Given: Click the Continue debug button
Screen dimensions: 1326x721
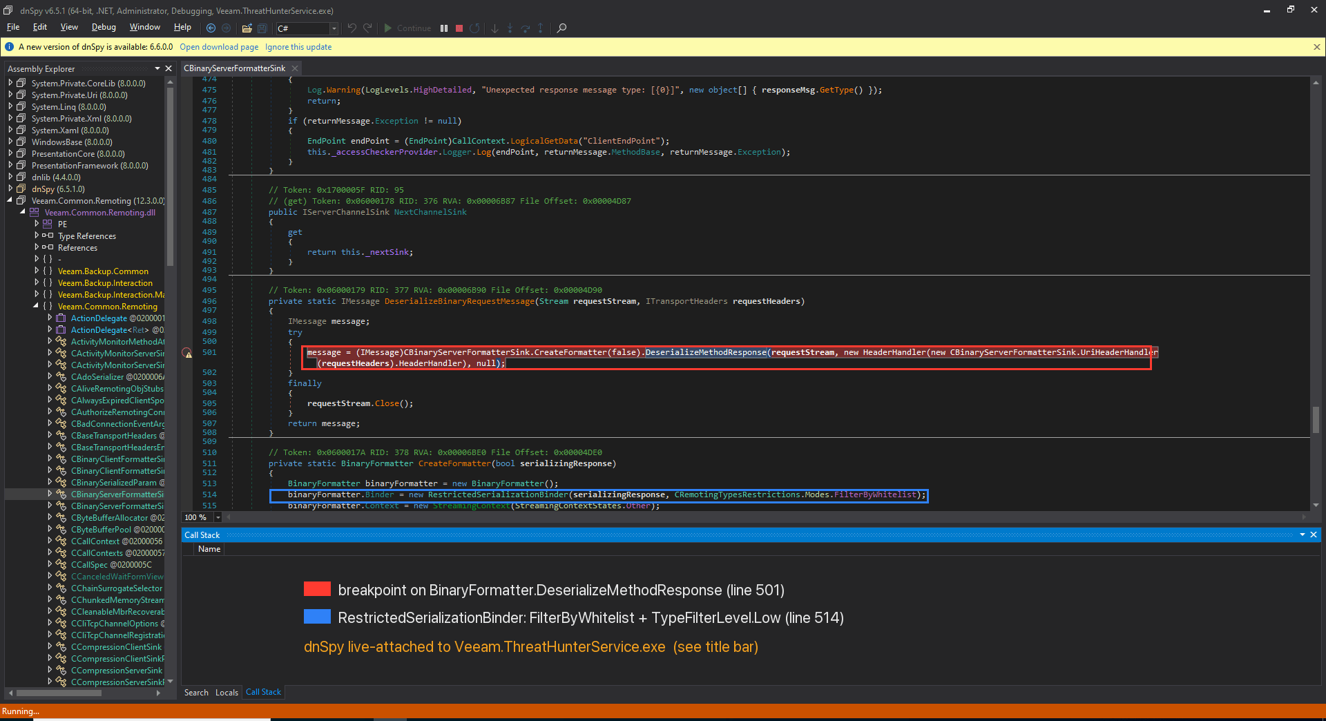Looking at the screenshot, I should coord(407,28).
